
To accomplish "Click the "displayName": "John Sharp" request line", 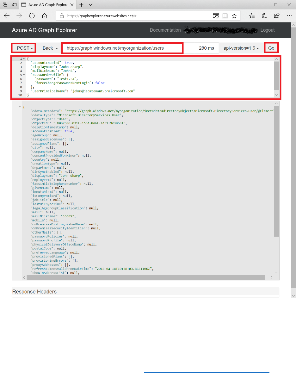I will (x=57, y=67).
